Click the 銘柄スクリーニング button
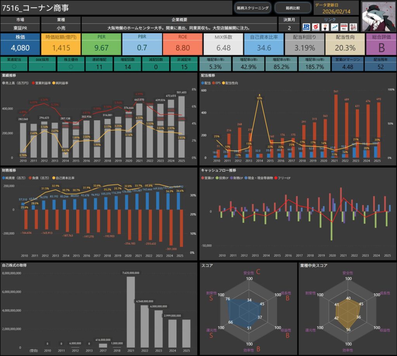The height and width of the screenshot is (356, 397). point(252,8)
